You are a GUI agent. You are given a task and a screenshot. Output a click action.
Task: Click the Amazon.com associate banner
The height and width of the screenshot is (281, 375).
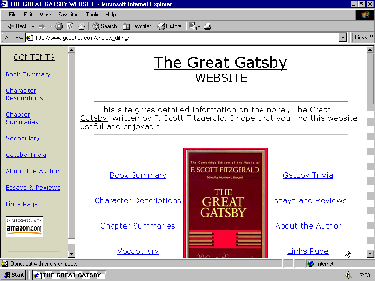24,227
